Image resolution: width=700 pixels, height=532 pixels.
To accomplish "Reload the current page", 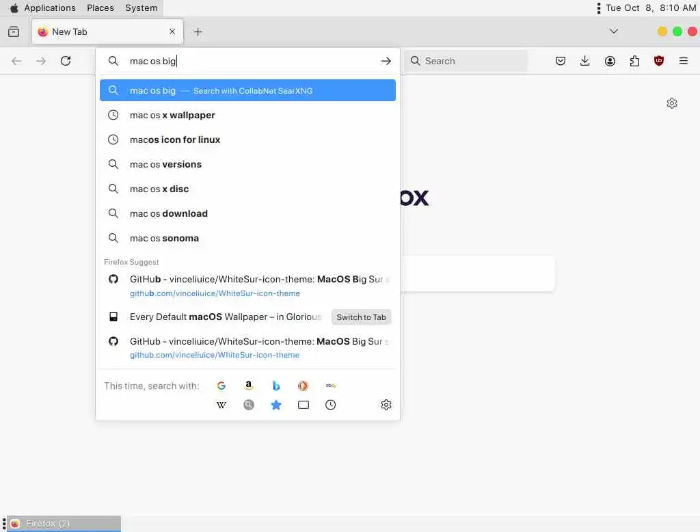I will click(66, 61).
